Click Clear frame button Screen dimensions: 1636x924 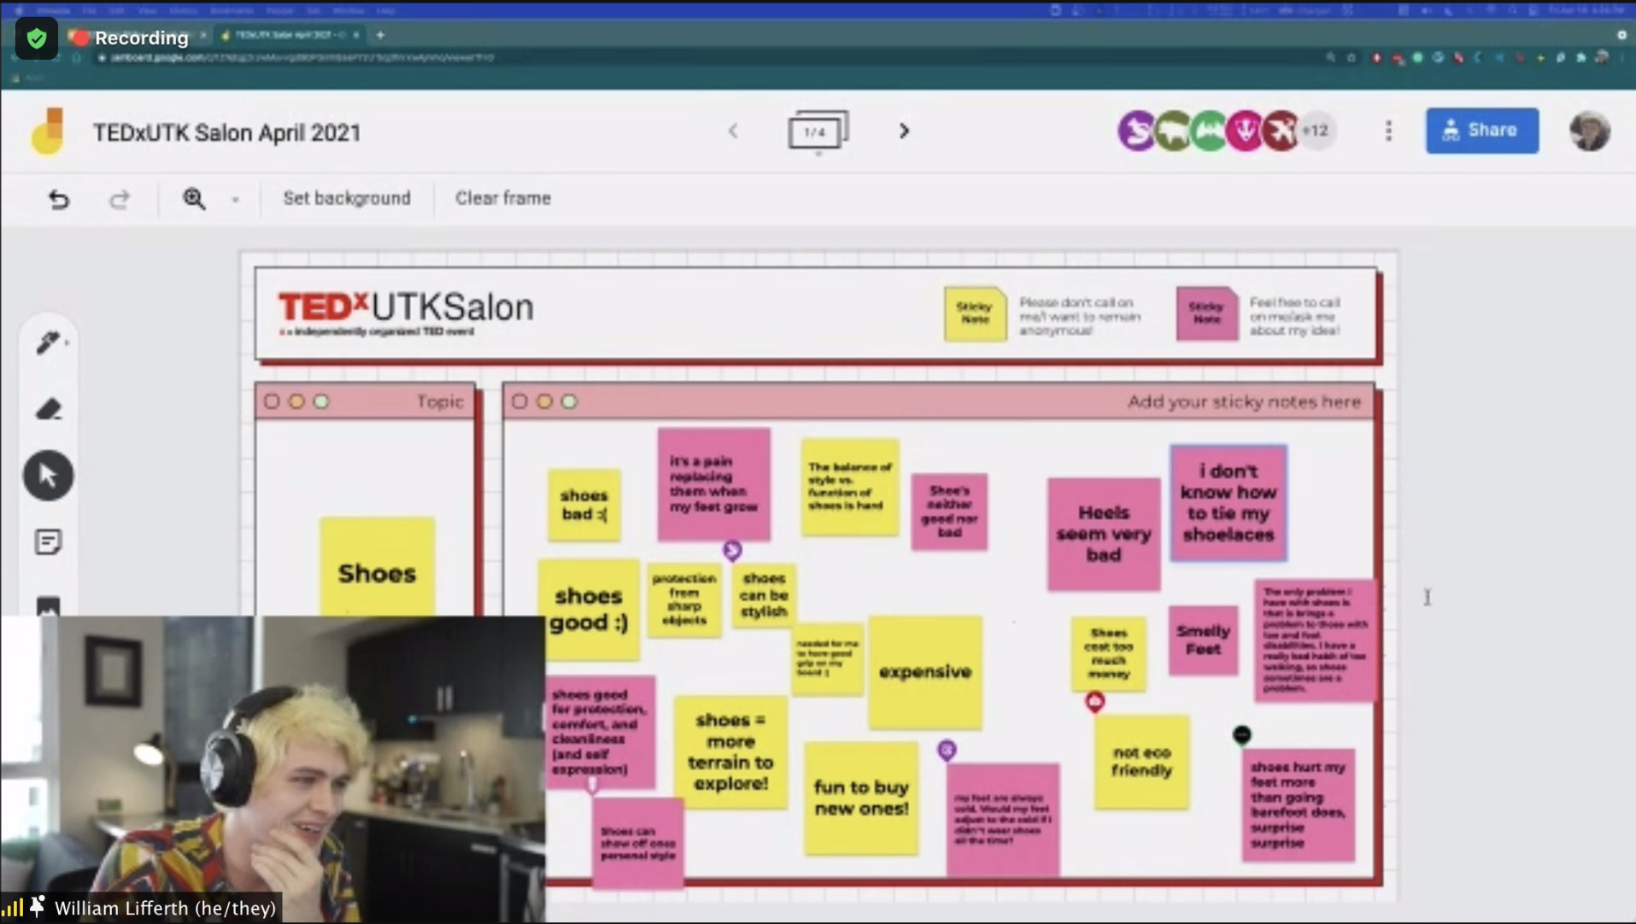(502, 198)
